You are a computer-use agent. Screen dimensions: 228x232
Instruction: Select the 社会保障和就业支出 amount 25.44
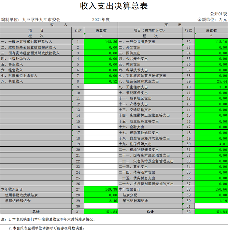(211, 81)
